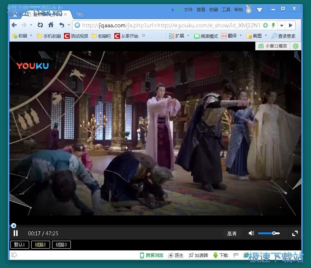Pause the video playback

tap(16, 233)
